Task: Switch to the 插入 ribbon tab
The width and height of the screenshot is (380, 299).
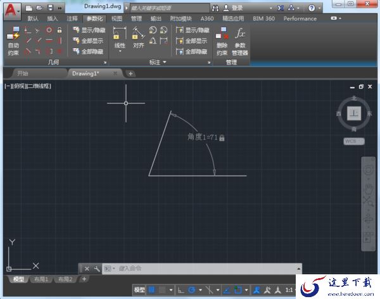Action: (53, 18)
